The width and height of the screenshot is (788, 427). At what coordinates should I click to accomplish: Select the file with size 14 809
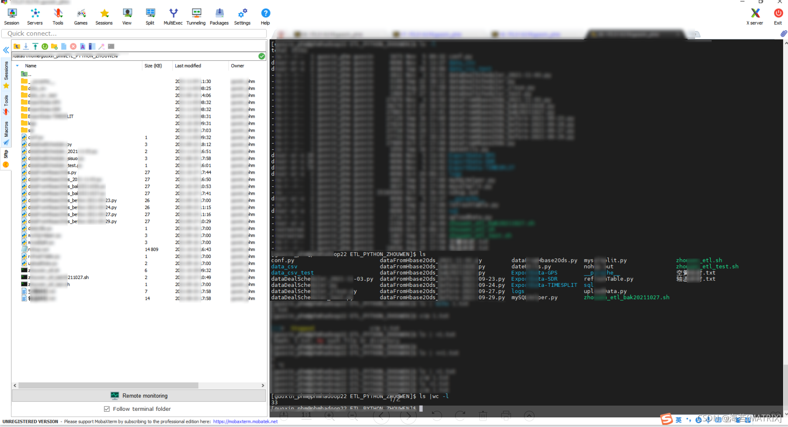tap(35, 249)
